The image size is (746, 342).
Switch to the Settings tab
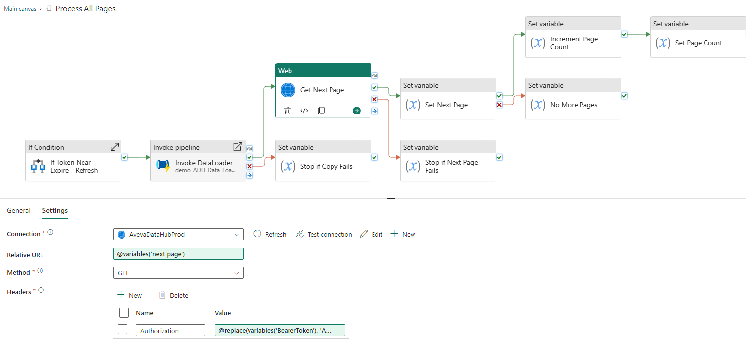[55, 210]
